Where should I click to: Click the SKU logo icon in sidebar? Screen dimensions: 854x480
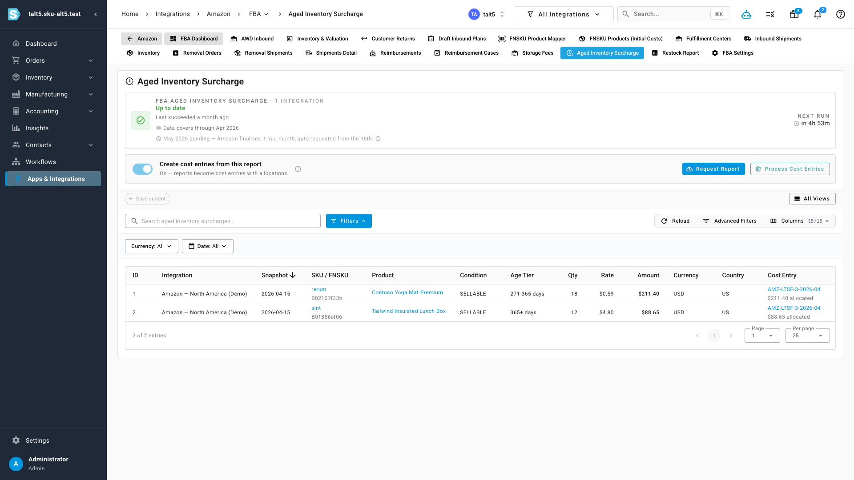[x=14, y=14]
